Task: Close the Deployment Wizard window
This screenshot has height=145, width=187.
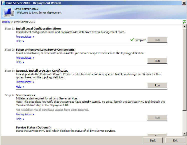Action: pyautogui.click(x=184, y=3)
